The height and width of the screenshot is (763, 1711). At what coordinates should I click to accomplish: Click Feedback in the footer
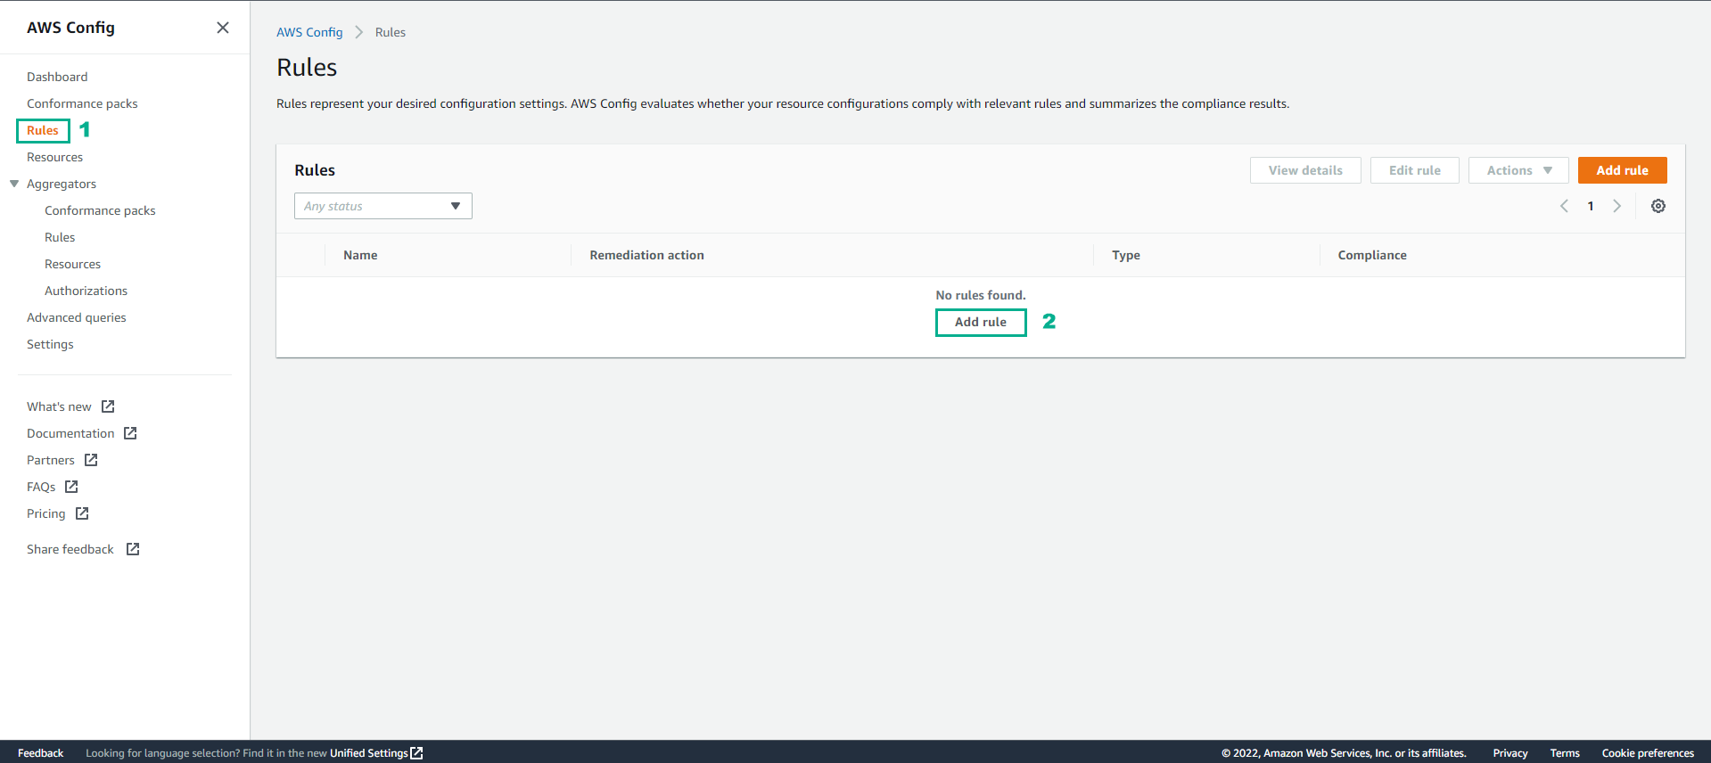(x=40, y=753)
